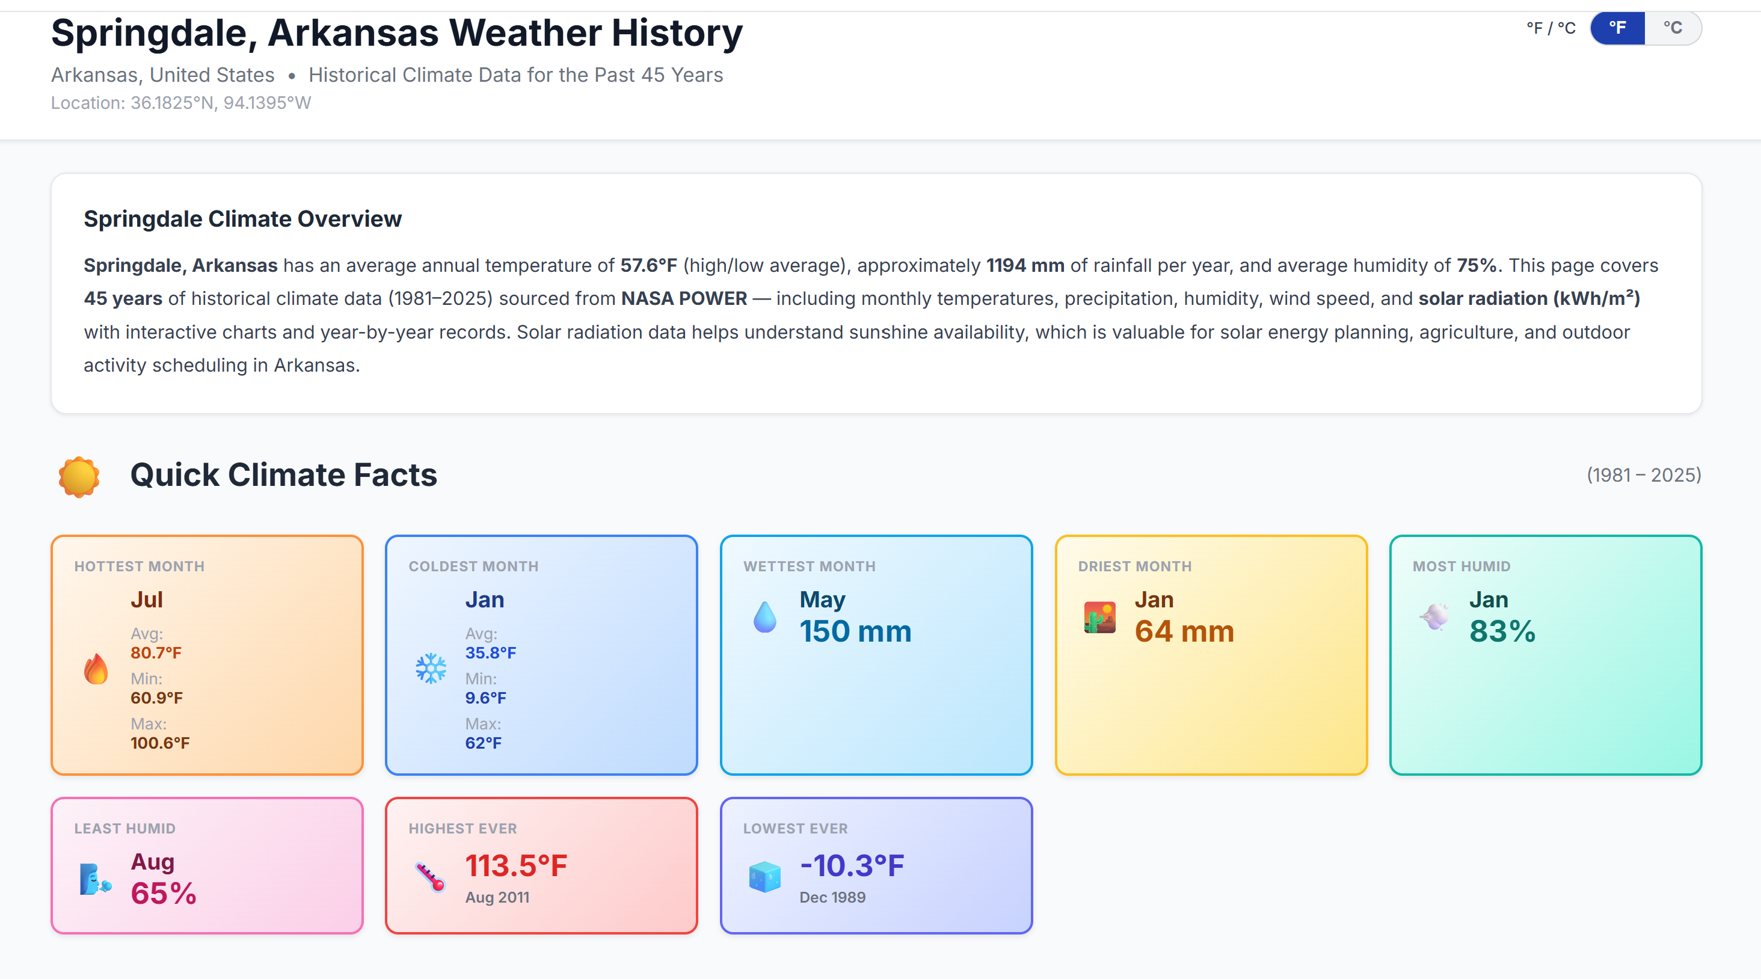Click the Springdale, Arkansas Weather History heading

(x=396, y=33)
